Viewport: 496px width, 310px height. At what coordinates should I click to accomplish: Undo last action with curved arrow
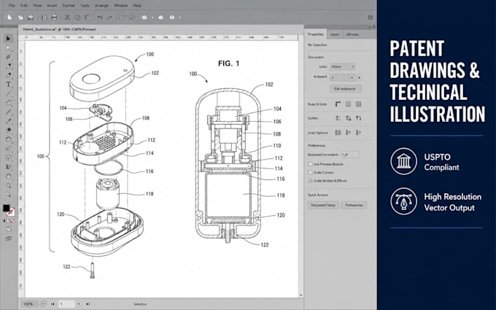click(x=100, y=18)
